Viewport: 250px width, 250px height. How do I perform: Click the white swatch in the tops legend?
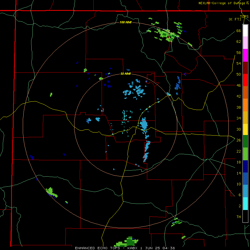(245, 31)
